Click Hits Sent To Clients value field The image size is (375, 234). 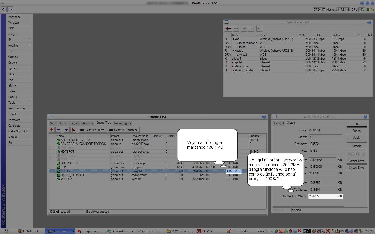click(322, 196)
